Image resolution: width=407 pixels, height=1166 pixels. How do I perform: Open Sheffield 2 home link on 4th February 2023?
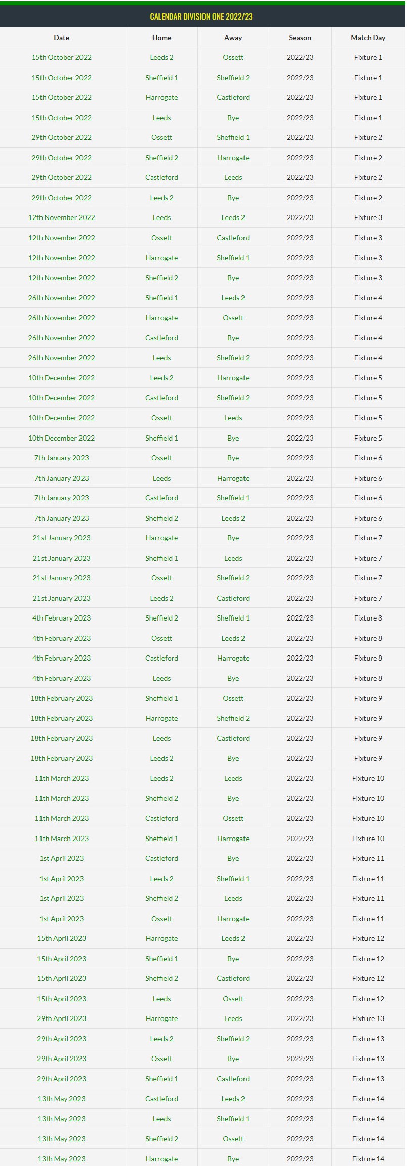click(x=161, y=618)
